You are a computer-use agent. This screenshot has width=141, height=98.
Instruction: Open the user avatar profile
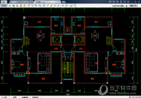[4, 4]
